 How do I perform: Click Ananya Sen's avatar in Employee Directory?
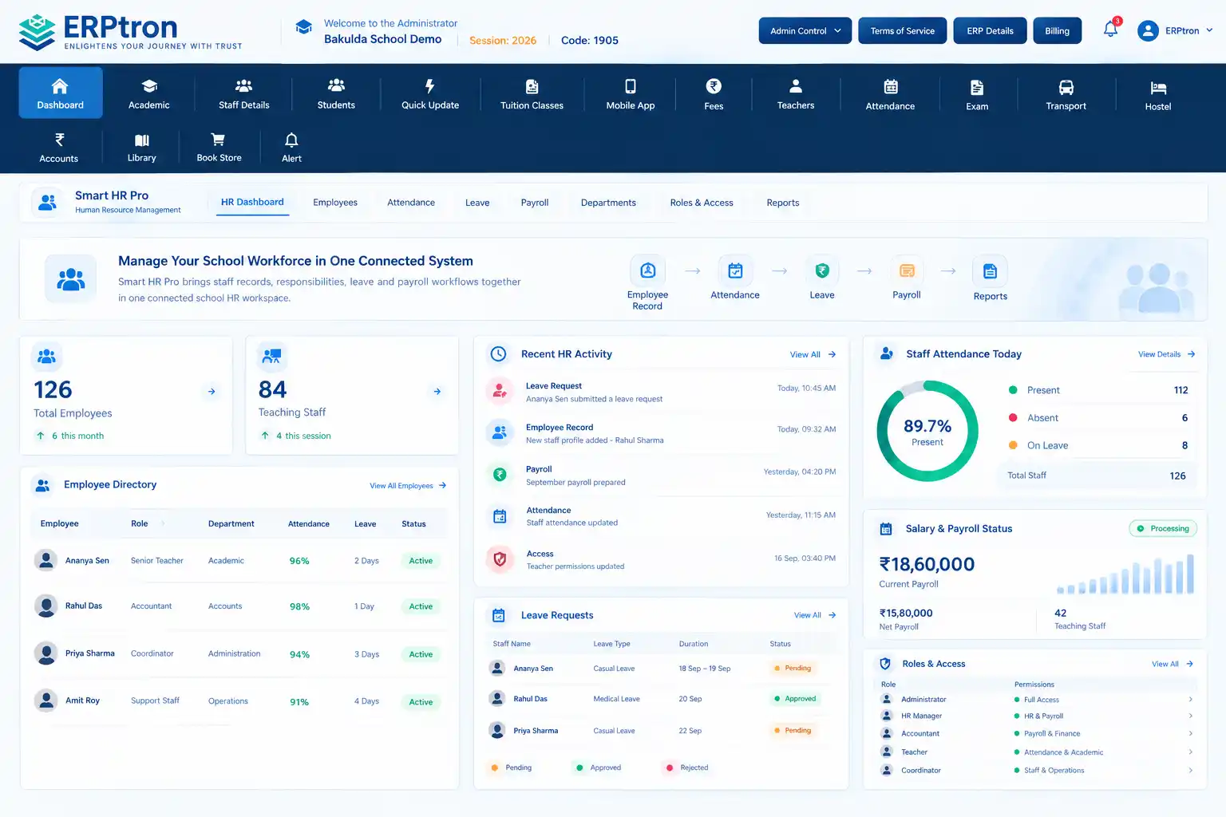click(x=46, y=560)
